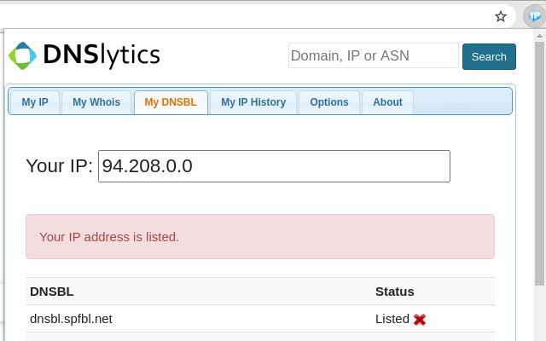Click the Status column header
The height and width of the screenshot is (341, 546).
tap(394, 292)
